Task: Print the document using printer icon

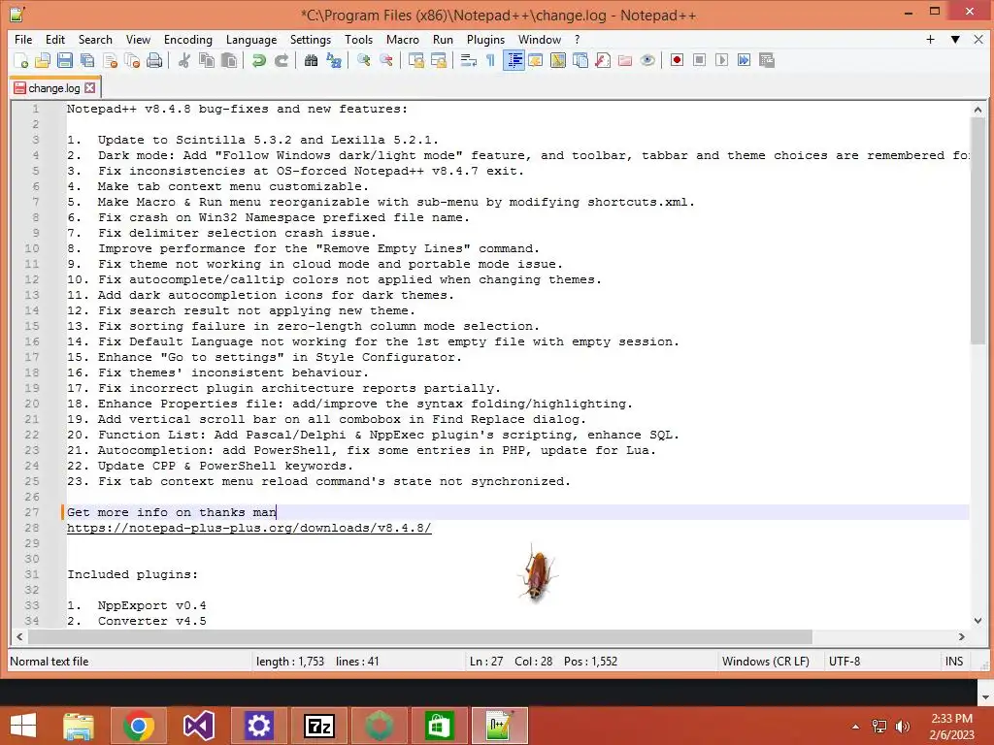Action: click(x=154, y=60)
